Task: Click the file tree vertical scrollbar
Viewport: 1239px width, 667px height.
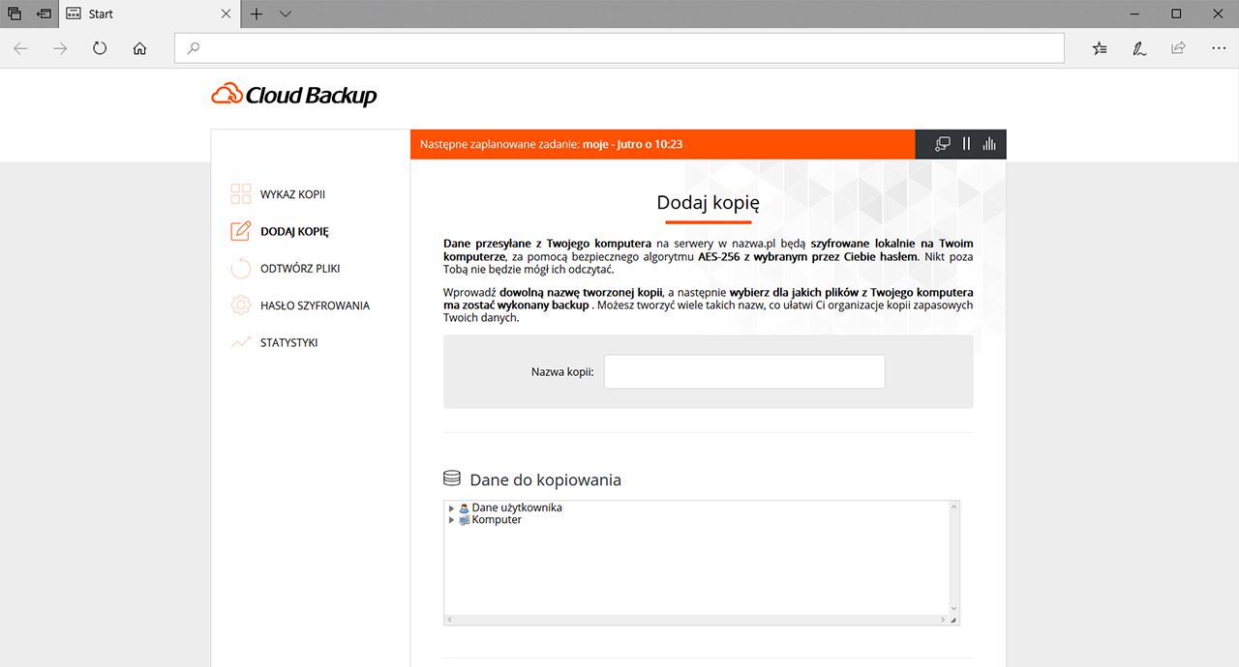Action: [x=953, y=557]
